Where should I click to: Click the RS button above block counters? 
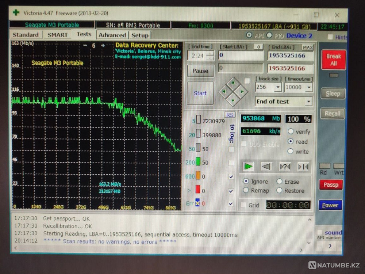pyautogui.click(x=230, y=115)
